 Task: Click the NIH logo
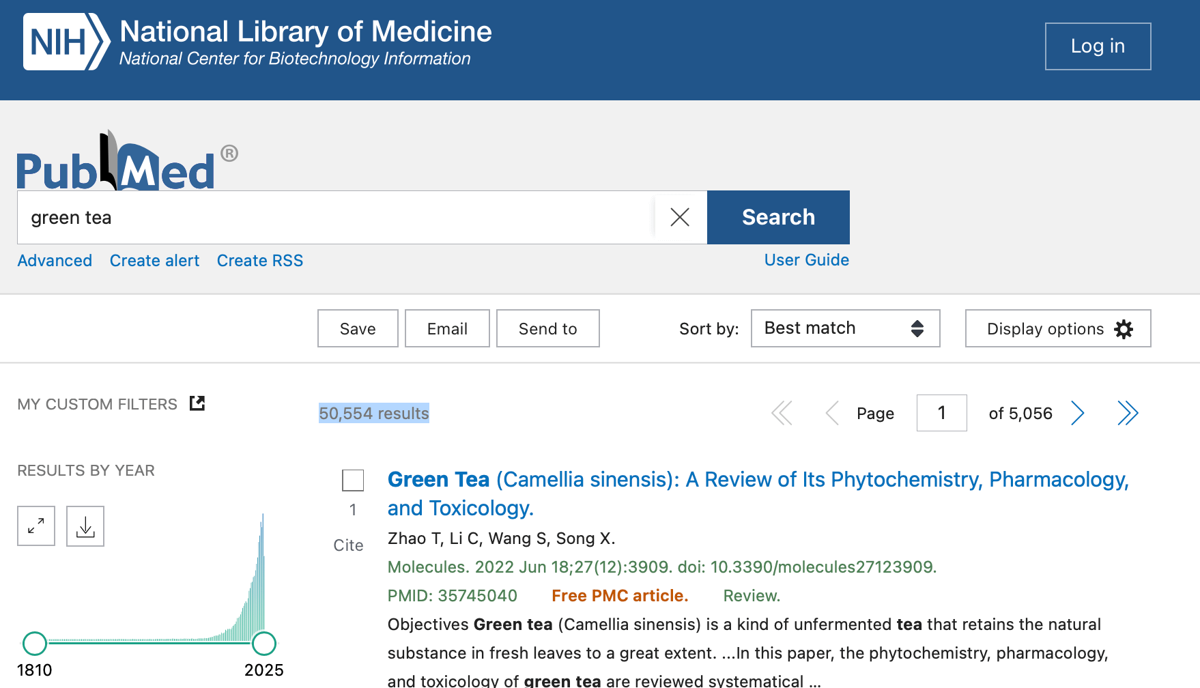(66, 42)
